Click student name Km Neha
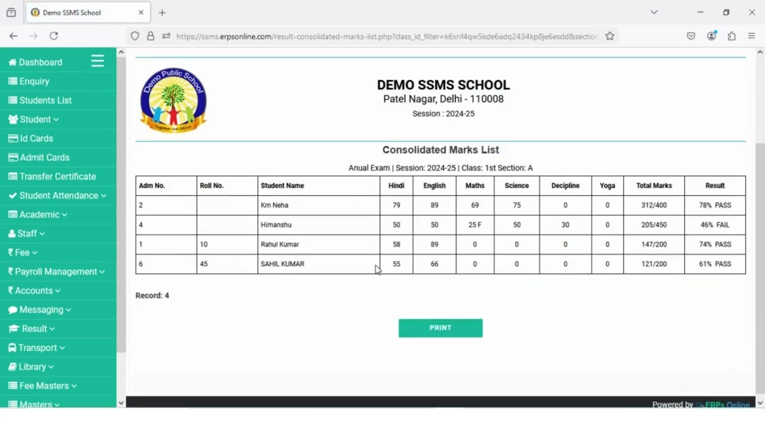This screenshot has width=765, height=430. pyautogui.click(x=274, y=205)
